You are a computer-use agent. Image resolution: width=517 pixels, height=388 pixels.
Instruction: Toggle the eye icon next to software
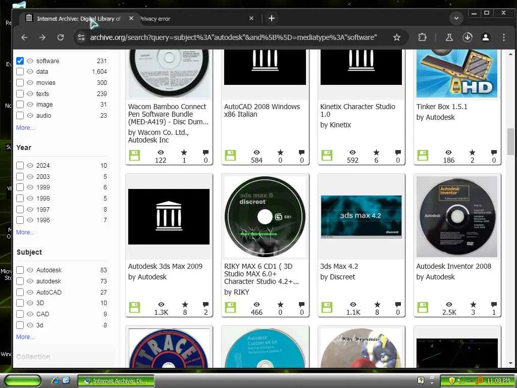(x=30, y=61)
